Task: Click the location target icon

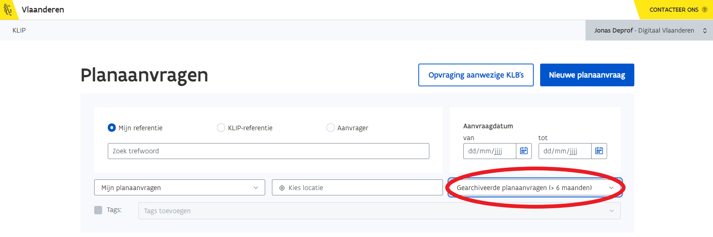Action: tap(282, 188)
